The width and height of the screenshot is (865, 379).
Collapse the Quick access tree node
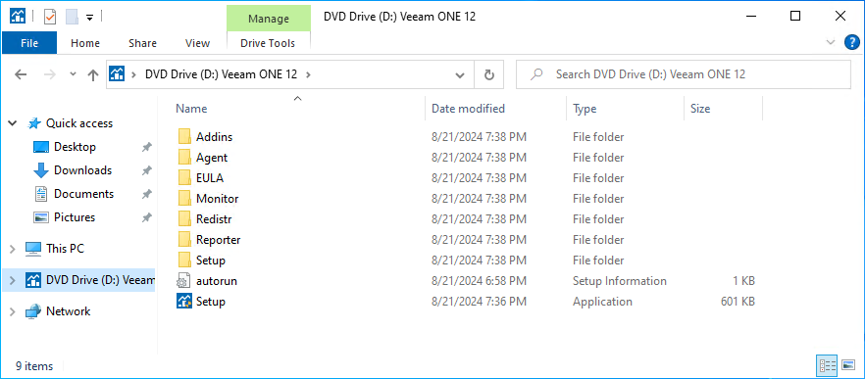coord(12,124)
